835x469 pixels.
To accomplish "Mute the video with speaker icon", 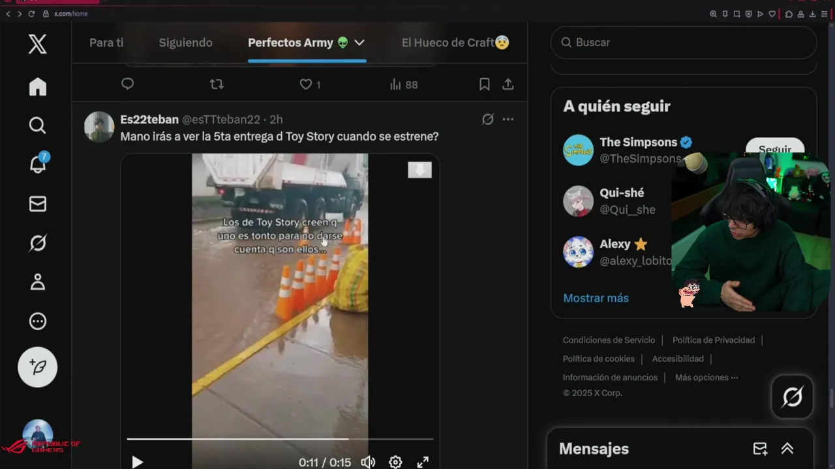I will point(368,462).
